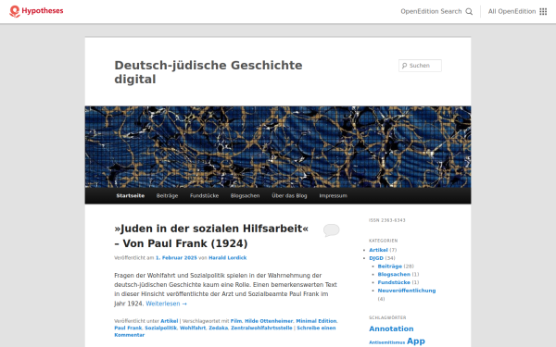This screenshot has height=347, width=556.
Task: Open the Artikel link under Veröffentlicht unter
Action: pos(170,321)
